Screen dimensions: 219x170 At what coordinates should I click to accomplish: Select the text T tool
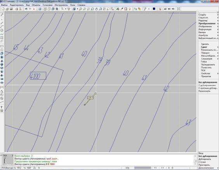point(2,107)
